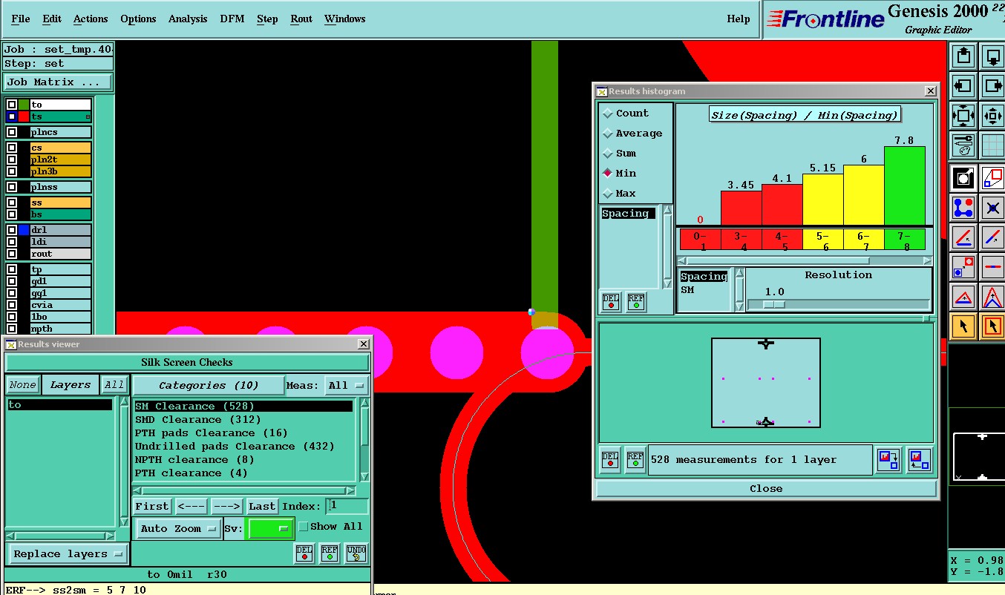1005x595 pixels.
Task: Click the pan up arrow icon
Action: point(963,56)
